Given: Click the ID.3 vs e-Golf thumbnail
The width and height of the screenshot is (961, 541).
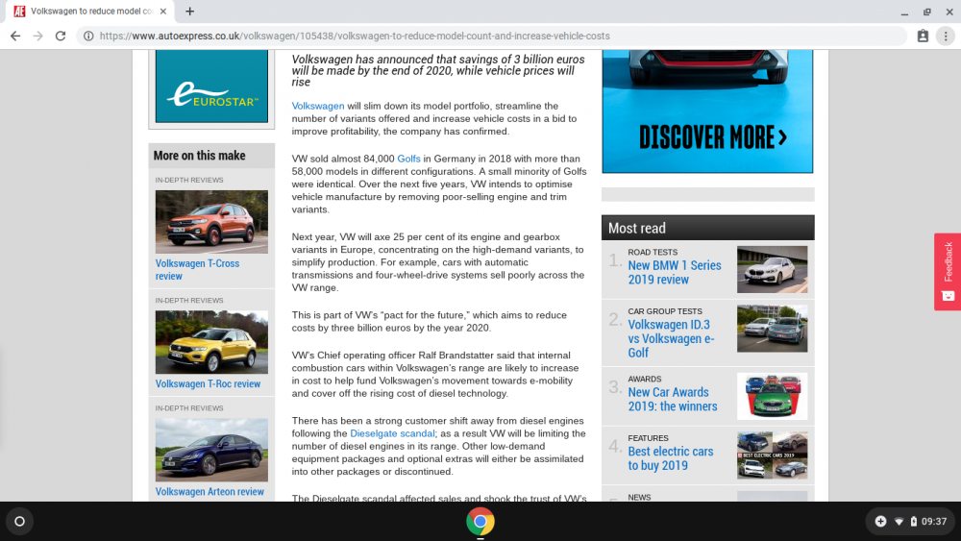Looking at the screenshot, I should pyautogui.click(x=773, y=329).
